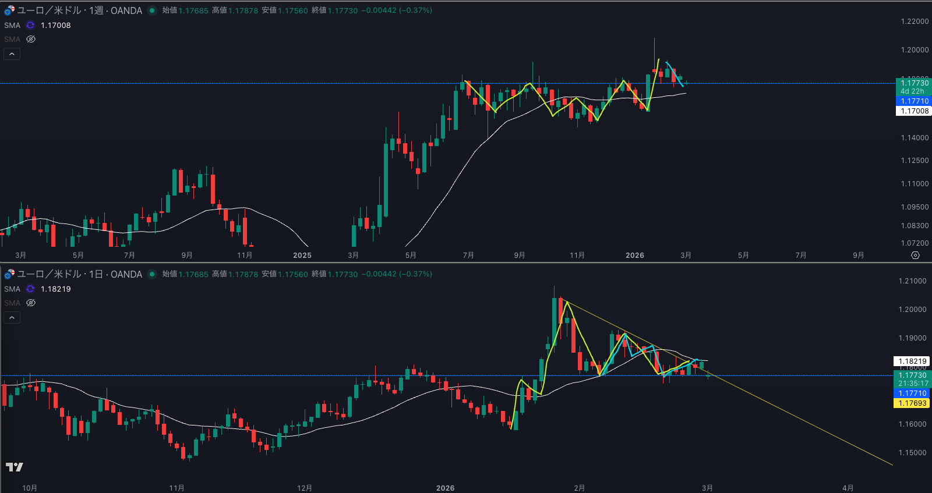Click the blue 1.17710 price label on daily axis
Screen dimensions: 932x493
[912, 393]
